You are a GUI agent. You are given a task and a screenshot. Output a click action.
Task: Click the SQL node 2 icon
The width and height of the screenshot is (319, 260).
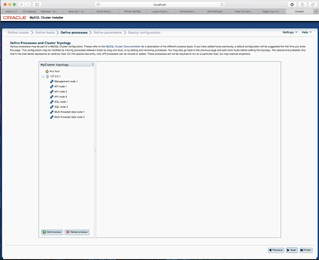coord(52,107)
